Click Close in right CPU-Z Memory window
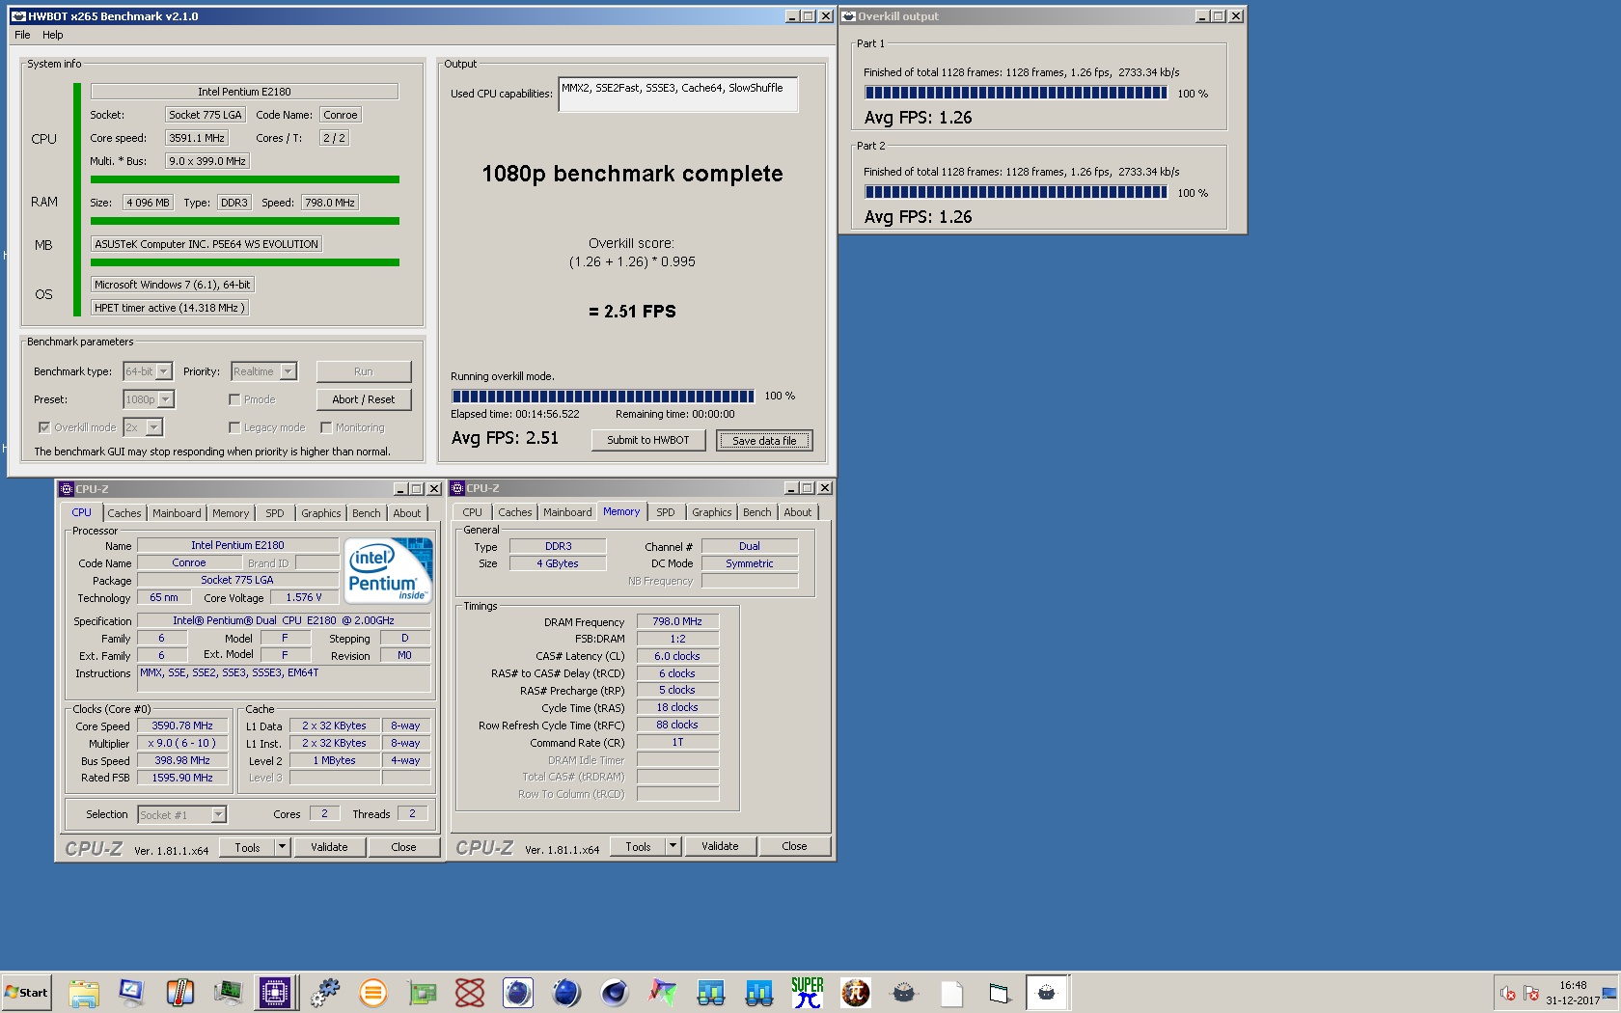The height and width of the screenshot is (1013, 1621). click(x=795, y=846)
